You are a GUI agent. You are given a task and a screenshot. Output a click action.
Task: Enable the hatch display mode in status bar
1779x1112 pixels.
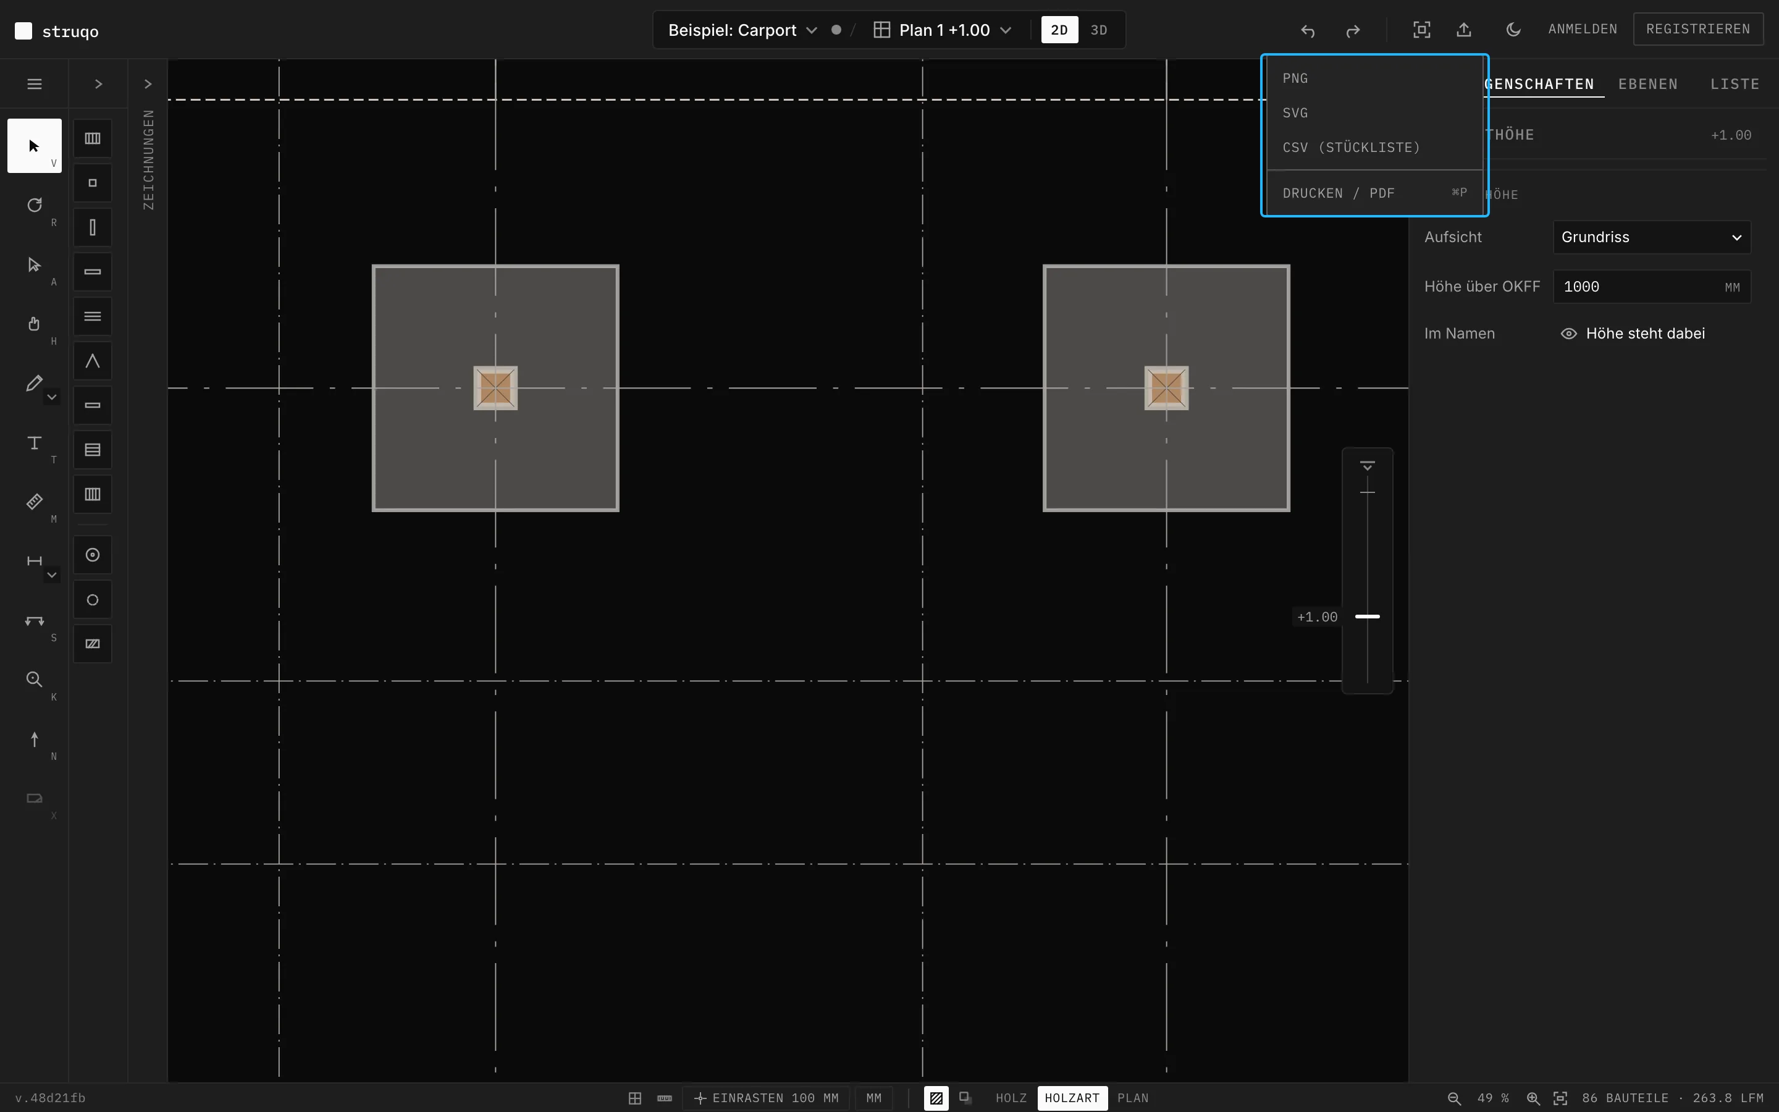(x=936, y=1098)
